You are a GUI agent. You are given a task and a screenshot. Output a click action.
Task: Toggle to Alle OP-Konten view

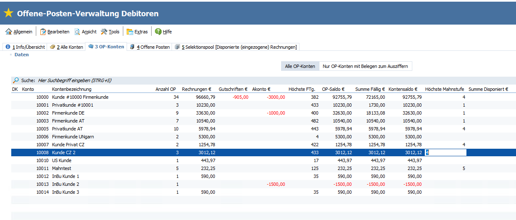pyautogui.click(x=300, y=66)
